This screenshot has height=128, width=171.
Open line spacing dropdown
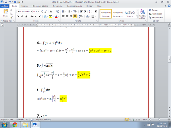[x=81, y=16]
